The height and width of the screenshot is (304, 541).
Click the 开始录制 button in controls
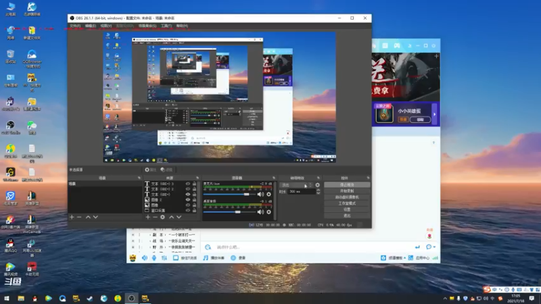[x=347, y=191]
